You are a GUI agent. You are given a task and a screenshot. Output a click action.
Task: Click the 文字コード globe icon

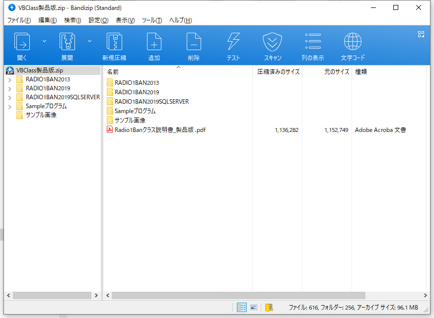tap(353, 42)
